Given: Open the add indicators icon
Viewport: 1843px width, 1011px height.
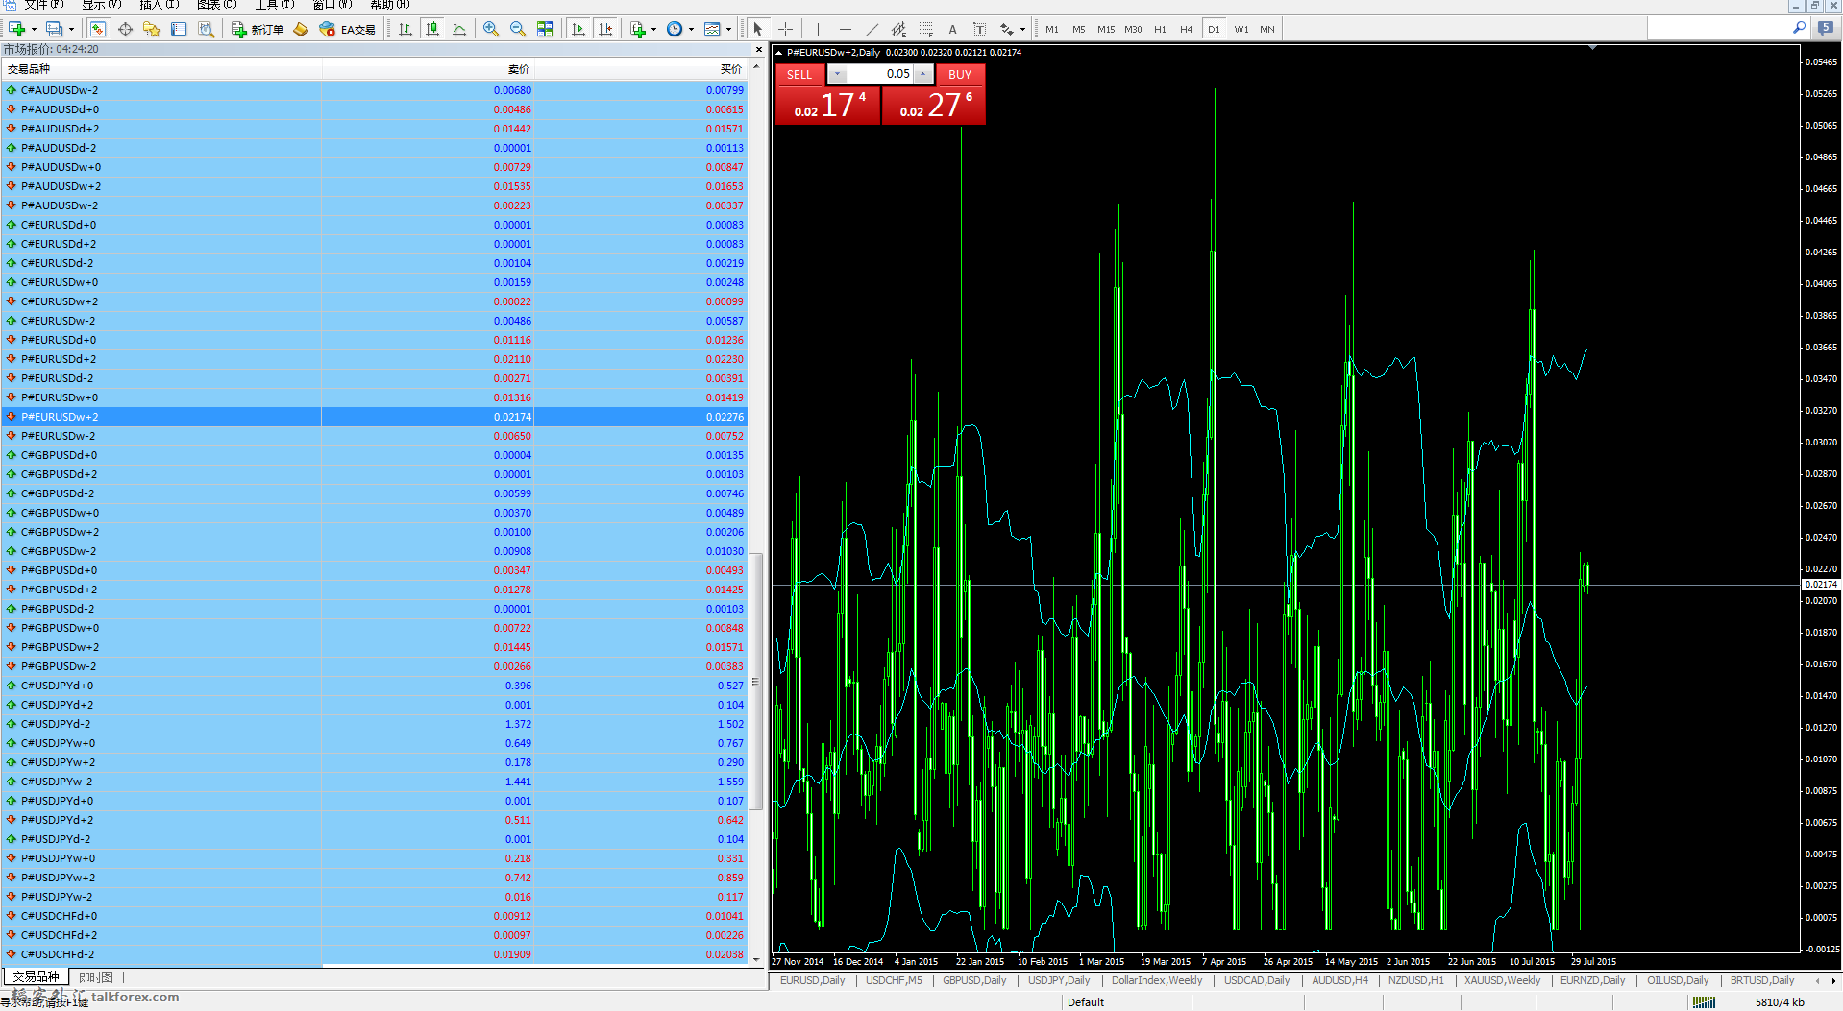Looking at the screenshot, I should [638, 29].
